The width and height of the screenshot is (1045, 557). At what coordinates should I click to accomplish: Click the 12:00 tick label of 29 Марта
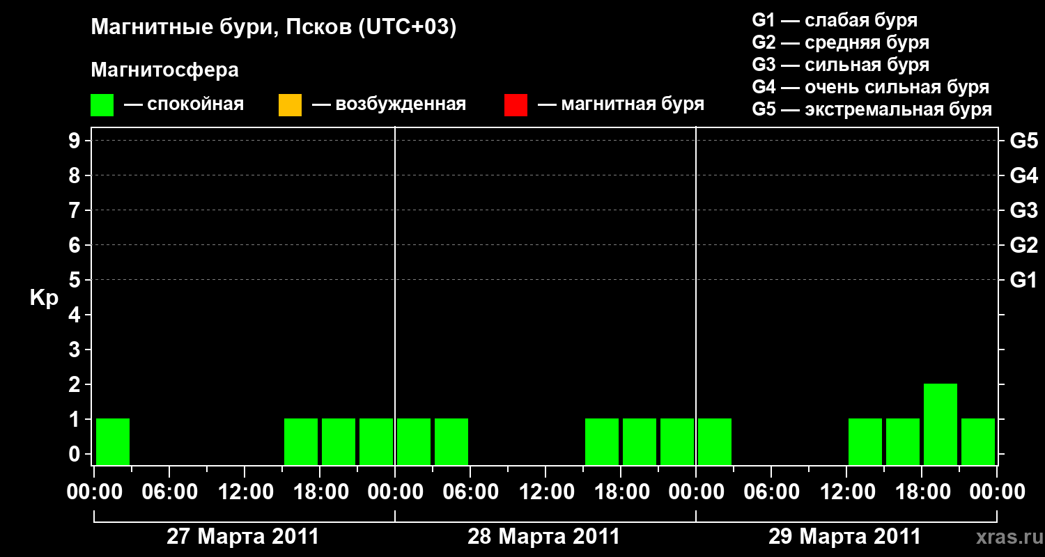click(x=846, y=492)
